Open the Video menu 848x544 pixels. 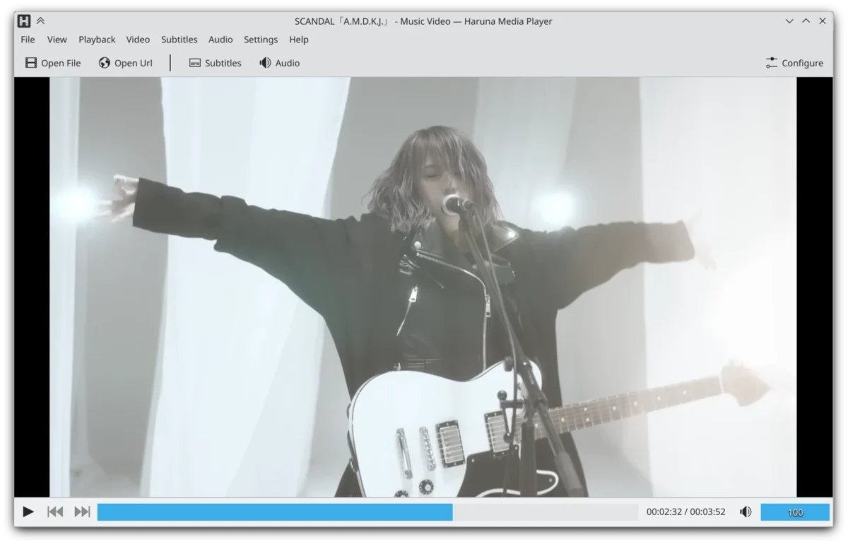(x=138, y=40)
